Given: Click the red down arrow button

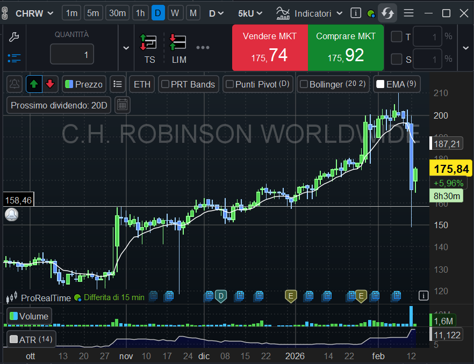Looking at the screenshot, I should coord(49,84).
